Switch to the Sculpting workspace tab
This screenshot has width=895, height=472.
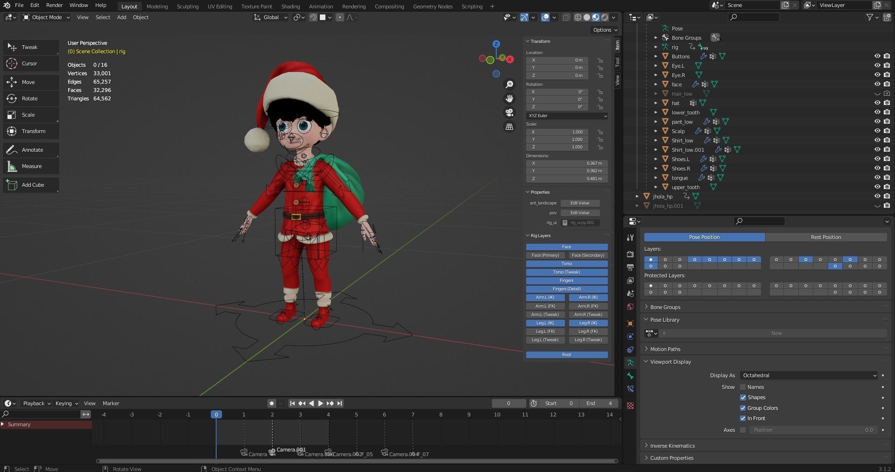187,7
